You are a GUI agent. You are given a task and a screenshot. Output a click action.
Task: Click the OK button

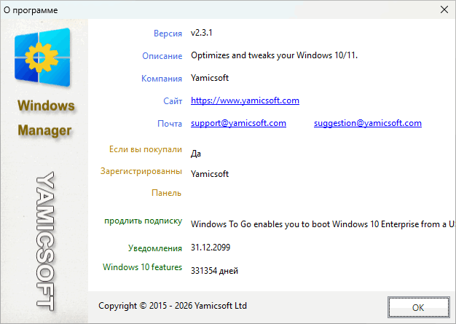tap(418, 307)
